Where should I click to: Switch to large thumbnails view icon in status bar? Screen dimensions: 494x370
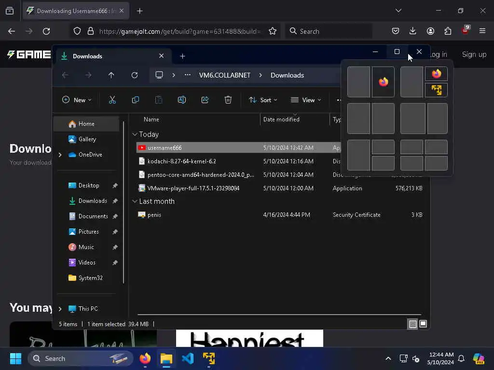[423, 324]
